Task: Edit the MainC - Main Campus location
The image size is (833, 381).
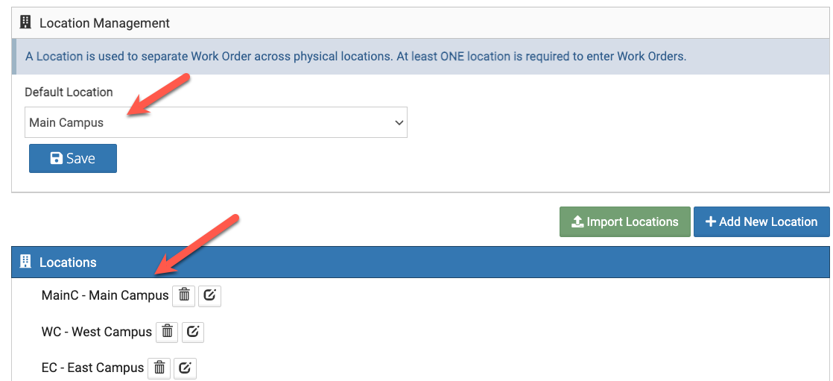Action: 210,295
